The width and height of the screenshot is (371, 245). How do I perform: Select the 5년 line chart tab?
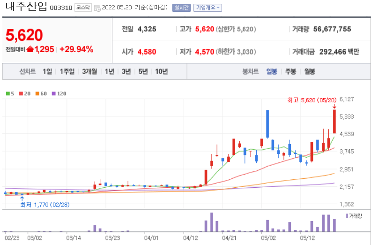point(143,71)
